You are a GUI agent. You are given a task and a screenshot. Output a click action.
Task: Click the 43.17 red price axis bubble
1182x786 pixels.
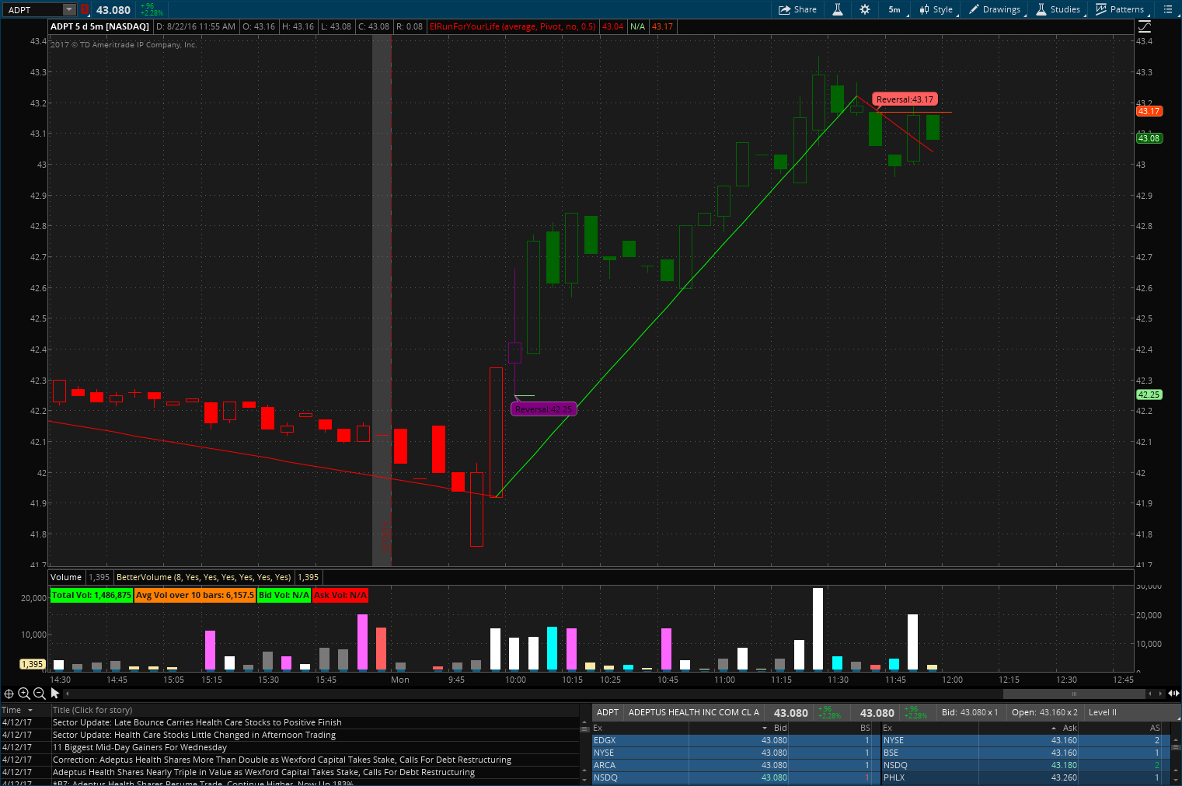pyautogui.click(x=1149, y=111)
